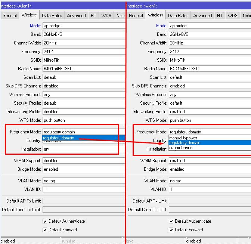This screenshot has height=244, width=251.
Task: Open Mode combo box in left window
Action: click(84, 26)
